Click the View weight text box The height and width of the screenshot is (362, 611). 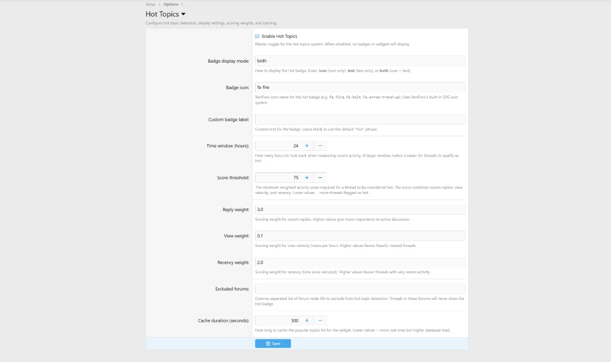point(359,236)
